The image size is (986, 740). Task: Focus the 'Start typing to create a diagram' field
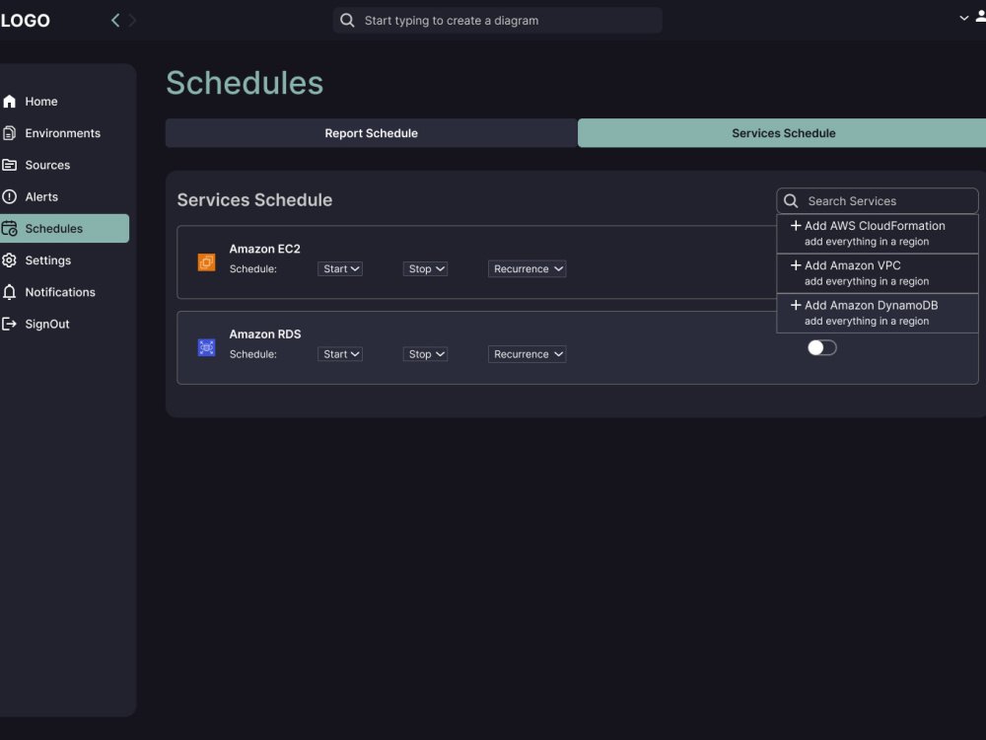[497, 20]
